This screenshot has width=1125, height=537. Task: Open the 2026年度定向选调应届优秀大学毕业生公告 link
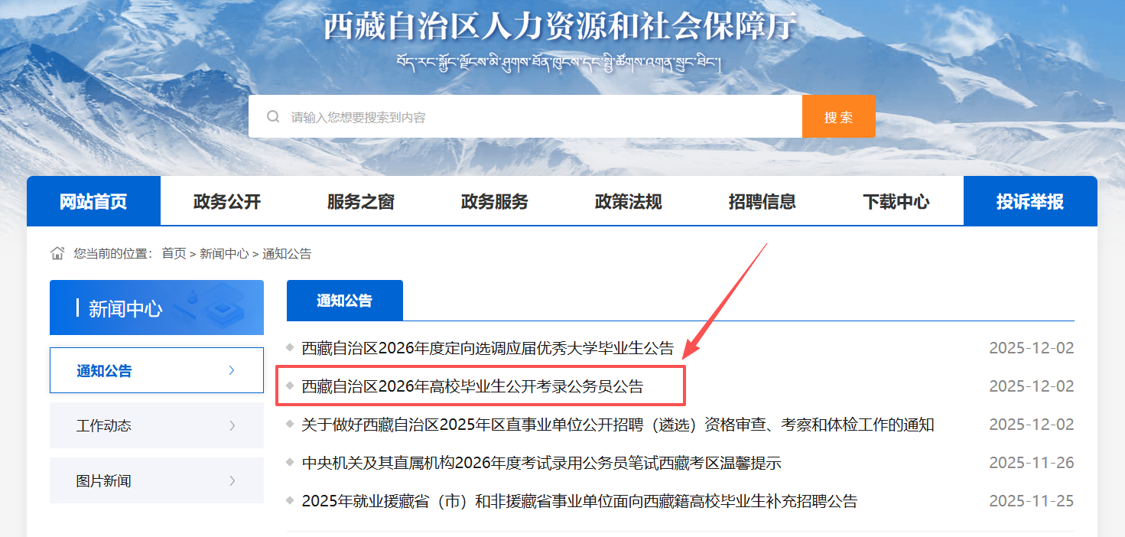pyautogui.click(x=488, y=349)
